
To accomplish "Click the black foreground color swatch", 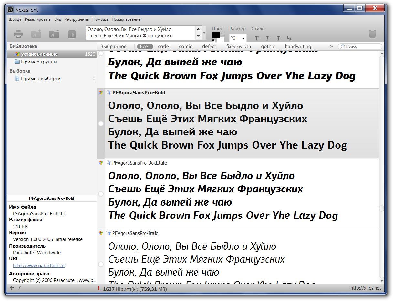I will [x=215, y=35].
